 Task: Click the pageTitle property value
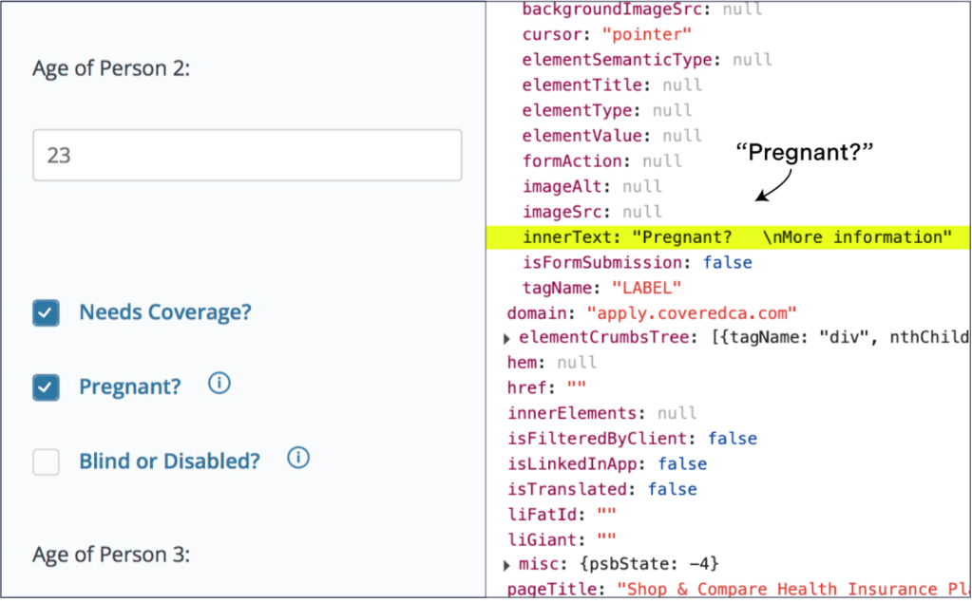pyautogui.click(x=792, y=591)
